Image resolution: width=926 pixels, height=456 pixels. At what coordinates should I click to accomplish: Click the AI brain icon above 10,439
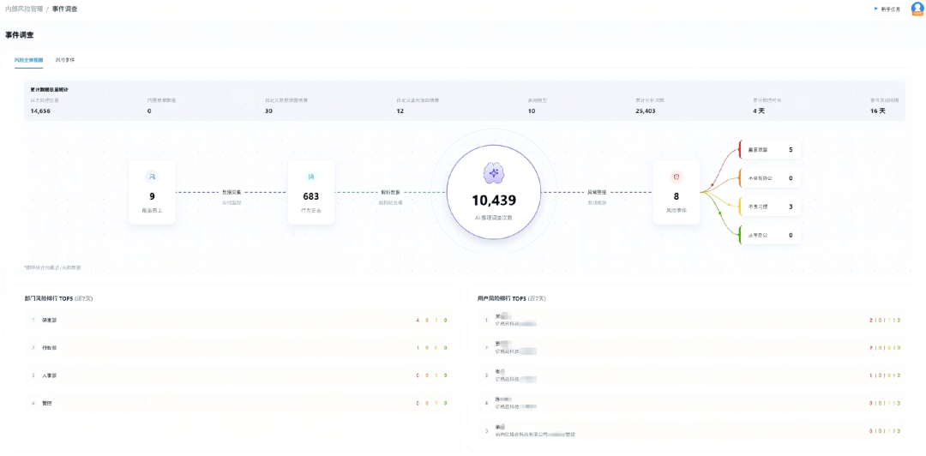point(494,172)
